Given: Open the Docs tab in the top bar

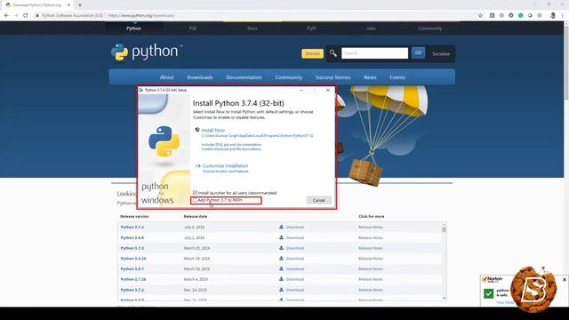Looking at the screenshot, I should [252, 28].
